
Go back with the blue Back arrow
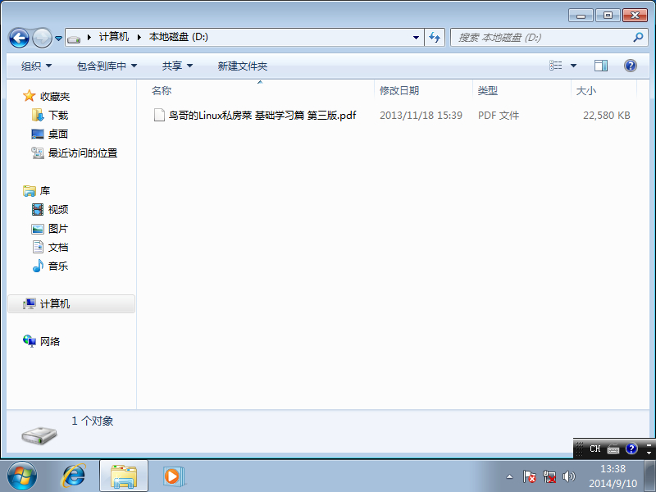pos(19,38)
